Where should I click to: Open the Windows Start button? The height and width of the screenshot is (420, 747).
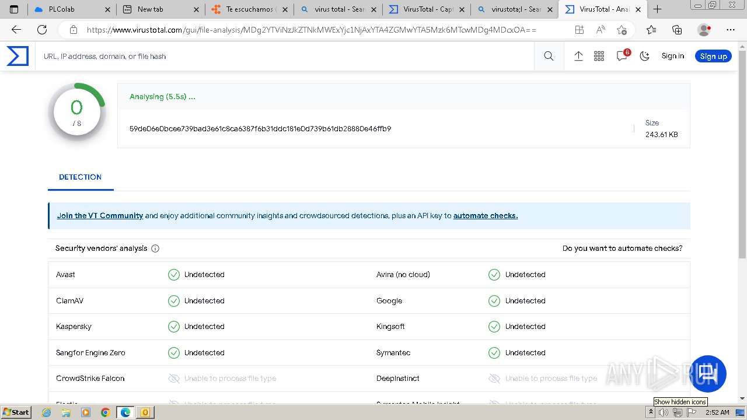[x=16, y=412]
